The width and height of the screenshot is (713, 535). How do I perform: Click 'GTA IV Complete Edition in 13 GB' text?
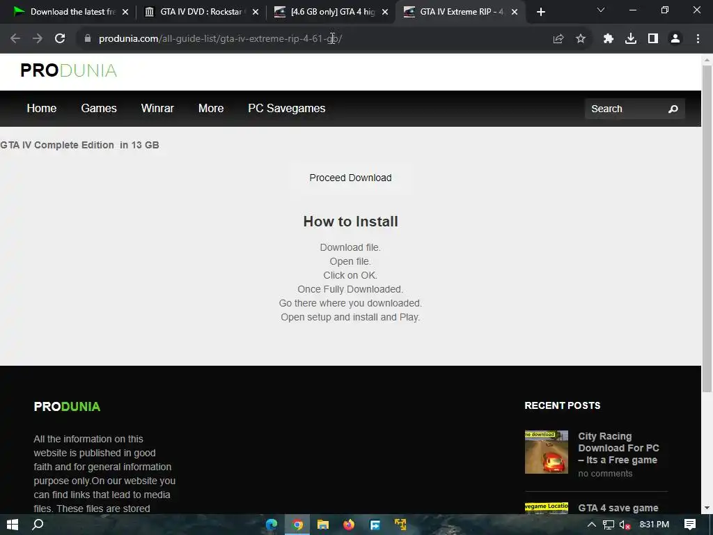coord(79,145)
